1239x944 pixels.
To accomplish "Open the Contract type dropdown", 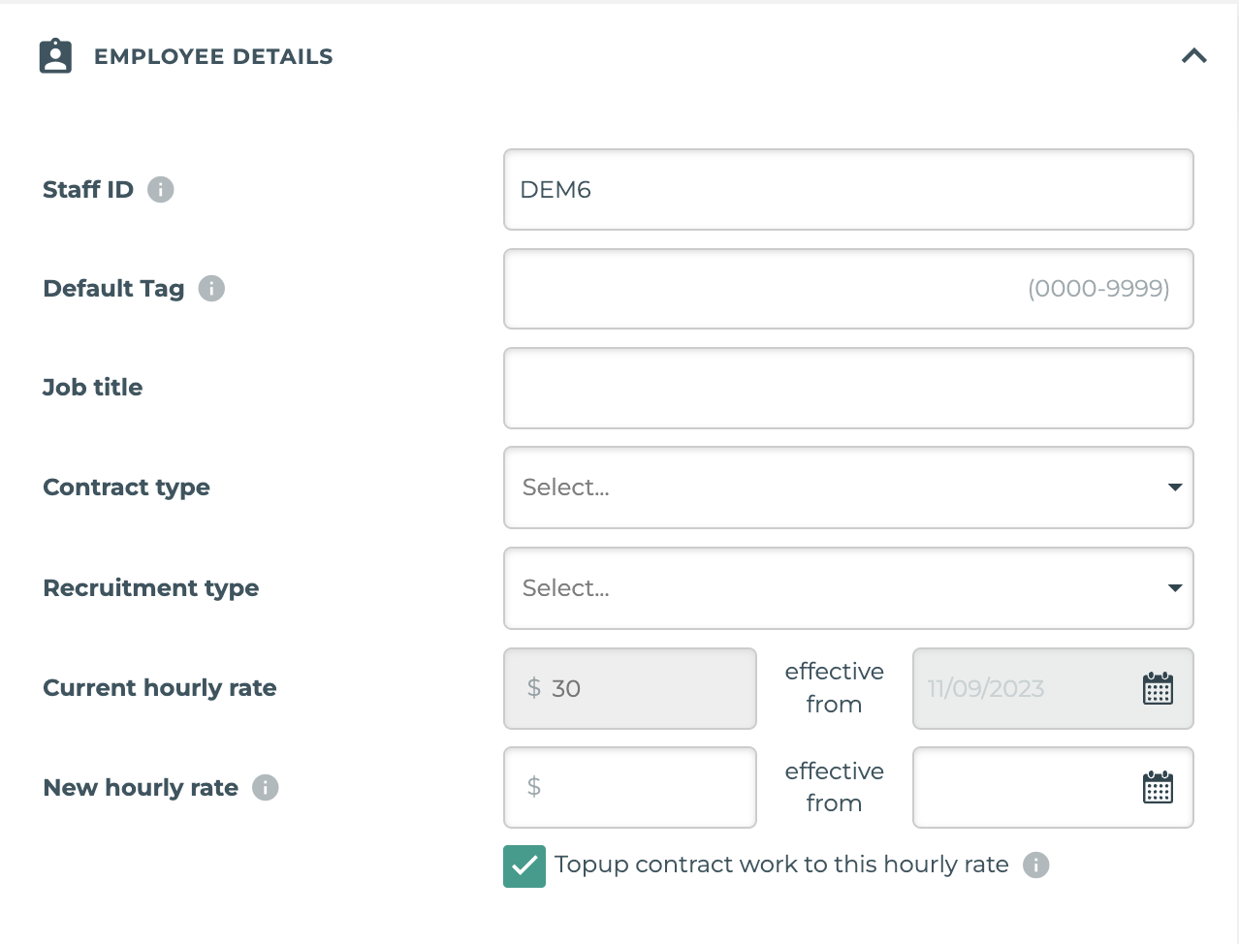I will pos(848,488).
